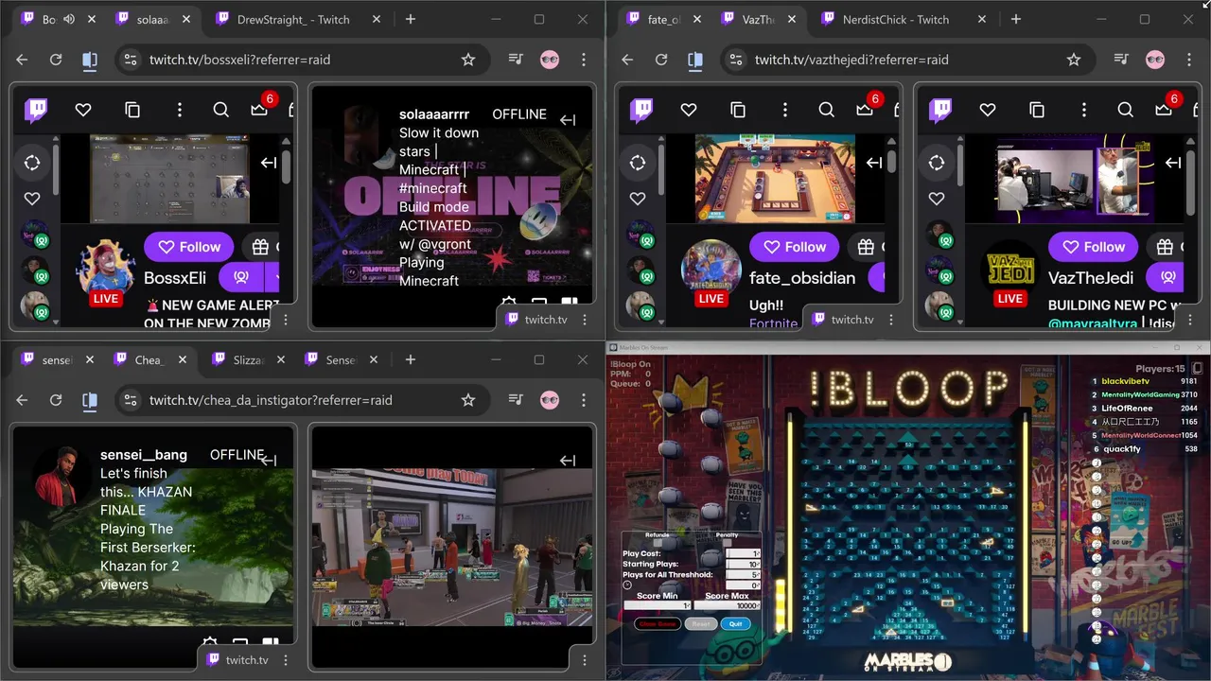Open pane options dots under chea_da_instigator video pane

585,659
